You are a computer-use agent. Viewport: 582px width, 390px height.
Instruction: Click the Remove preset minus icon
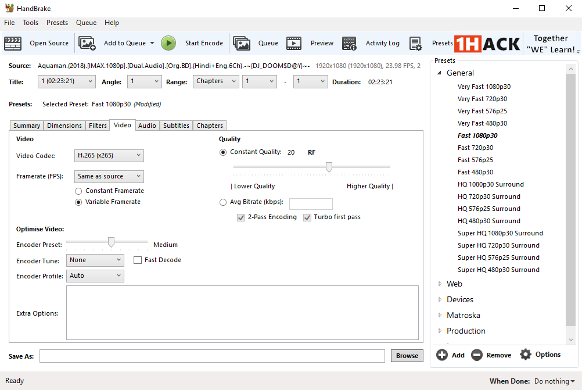(x=477, y=355)
